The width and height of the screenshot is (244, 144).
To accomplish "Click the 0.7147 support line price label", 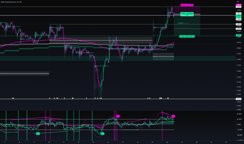I will point(239,99).
